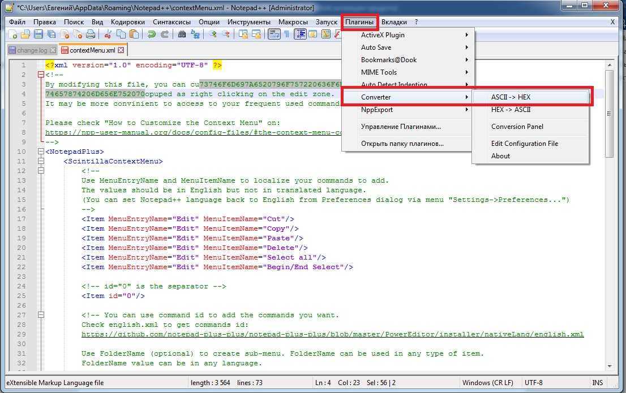Click the Print toolbar icon
This screenshot has height=393, width=626.
click(x=91, y=34)
